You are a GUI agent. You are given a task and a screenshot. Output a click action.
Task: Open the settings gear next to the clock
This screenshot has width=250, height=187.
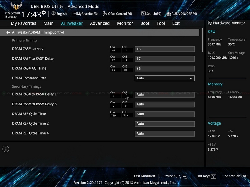(x=44, y=12)
